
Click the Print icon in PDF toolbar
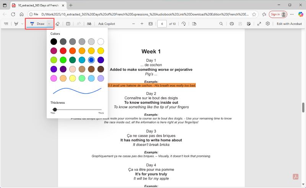(232, 24)
